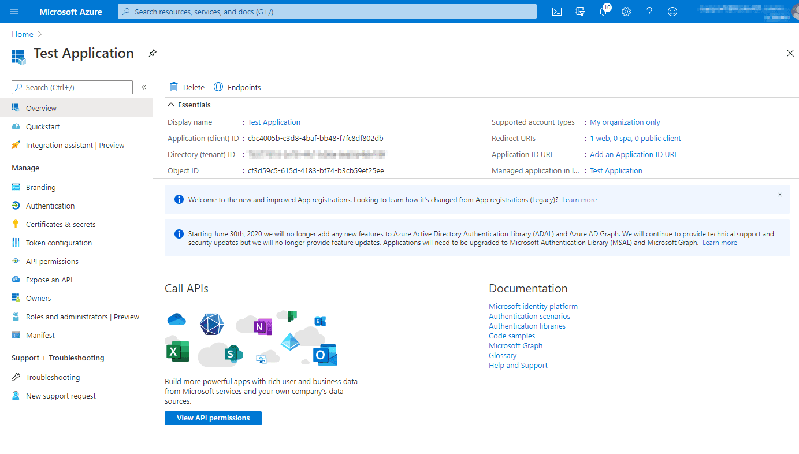This screenshot has height=454, width=799.
Task: Open Manifest menu item
Action: click(76, 335)
